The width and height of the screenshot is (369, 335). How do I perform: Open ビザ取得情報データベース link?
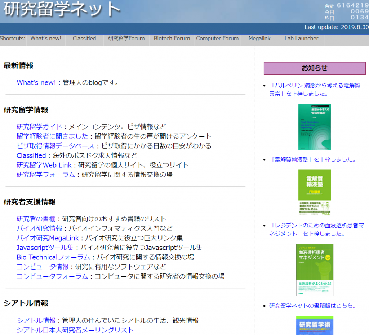coord(55,146)
